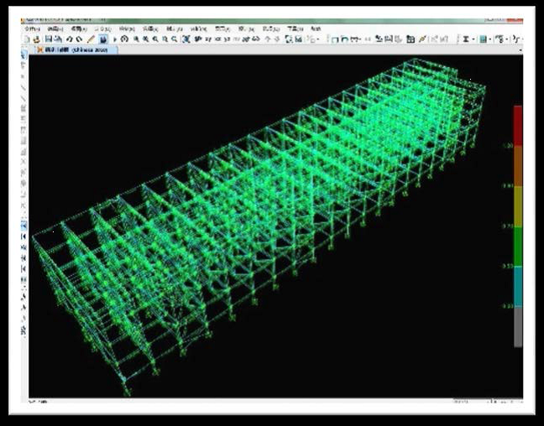This screenshot has height=426, width=544.
Task: Print graphics with the printer icon
Action: pos(58,39)
